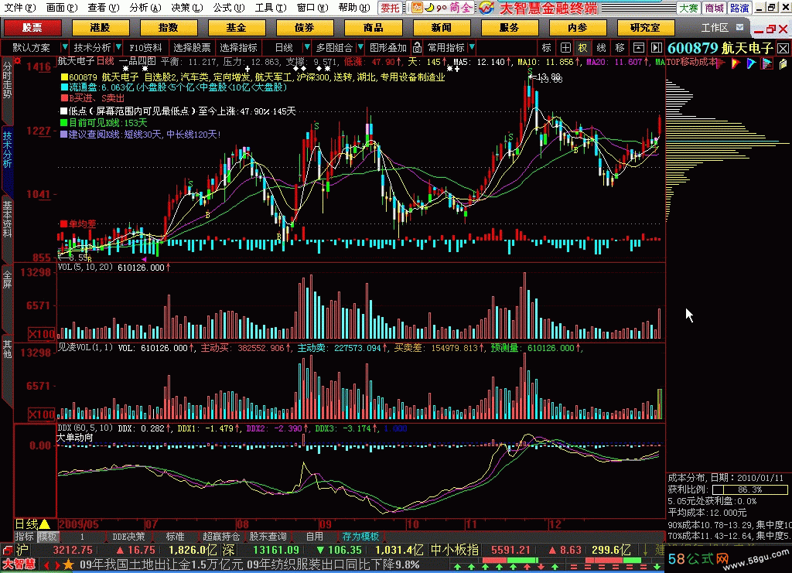Viewport: 792px width, 573px height.
Task: Open the 公式 menu
Action: coord(228,8)
